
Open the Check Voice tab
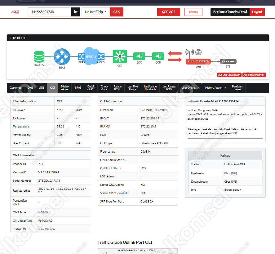(x=104, y=88)
